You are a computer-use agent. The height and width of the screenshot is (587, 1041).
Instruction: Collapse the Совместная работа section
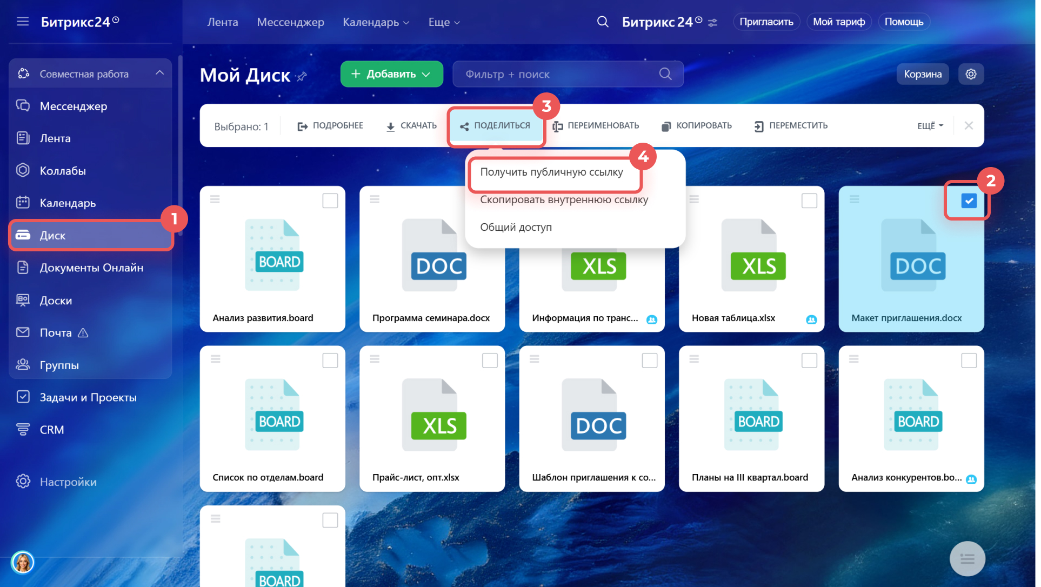coord(159,73)
